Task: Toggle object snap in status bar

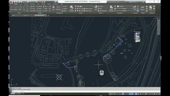Action: pyautogui.click(x=132, y=94)
